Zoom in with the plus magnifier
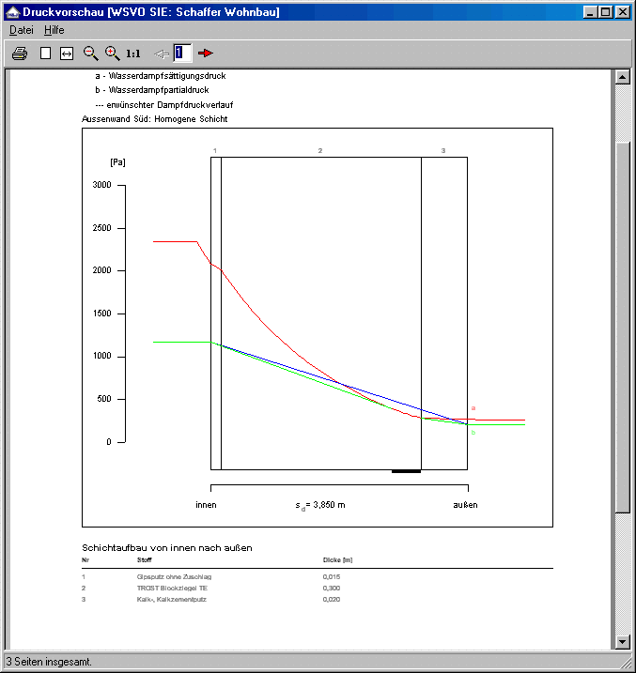This screenshot has width=636, height=673. 113,54
